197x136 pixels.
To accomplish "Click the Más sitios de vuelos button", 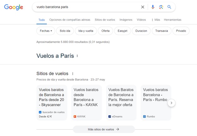I will coord(104,129).
